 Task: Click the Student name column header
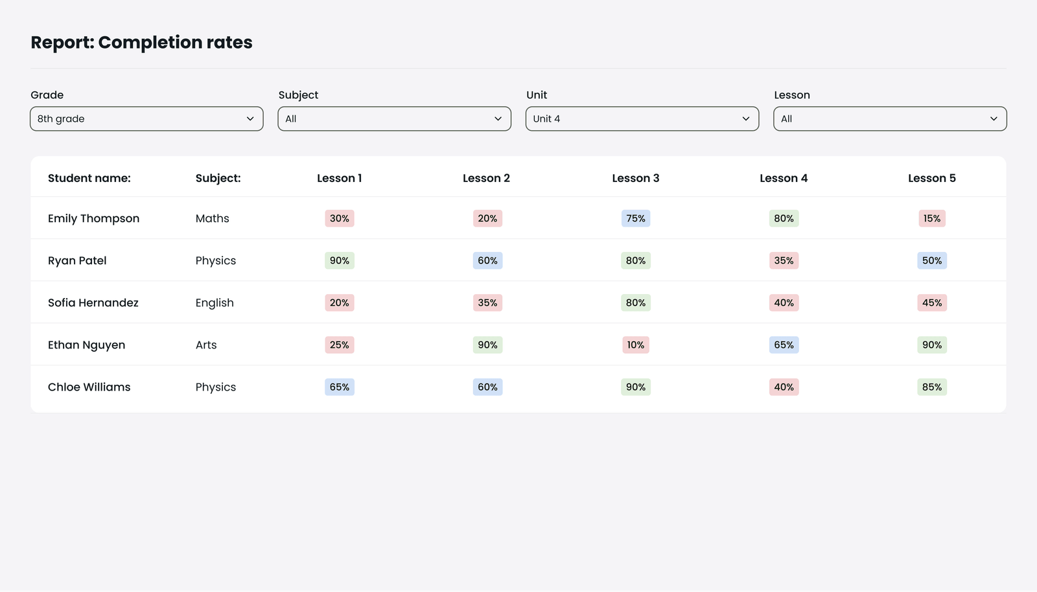89,178
